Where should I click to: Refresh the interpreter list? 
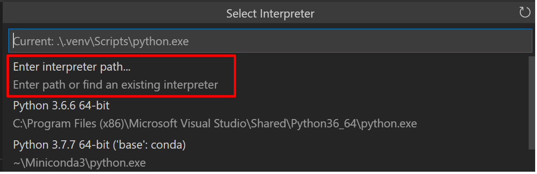(525, 12)
